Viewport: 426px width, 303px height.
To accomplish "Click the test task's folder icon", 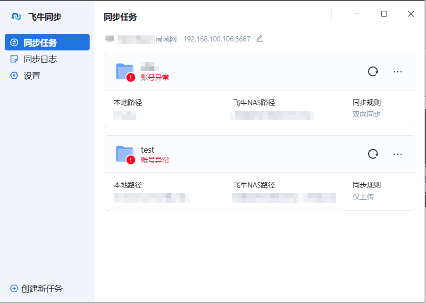I will [125, 154].
